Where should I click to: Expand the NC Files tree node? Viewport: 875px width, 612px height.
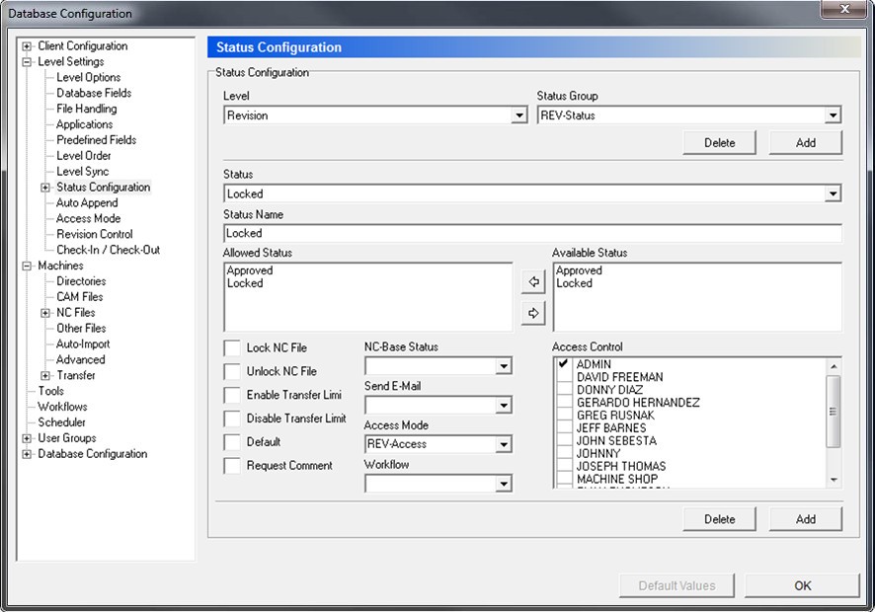pos(45,313)
